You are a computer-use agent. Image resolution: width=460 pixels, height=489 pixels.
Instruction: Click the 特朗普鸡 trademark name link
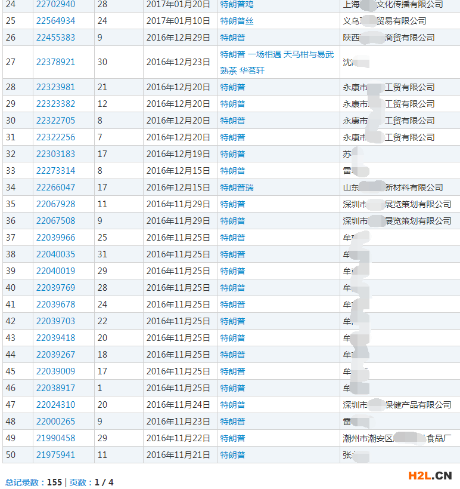237,4
